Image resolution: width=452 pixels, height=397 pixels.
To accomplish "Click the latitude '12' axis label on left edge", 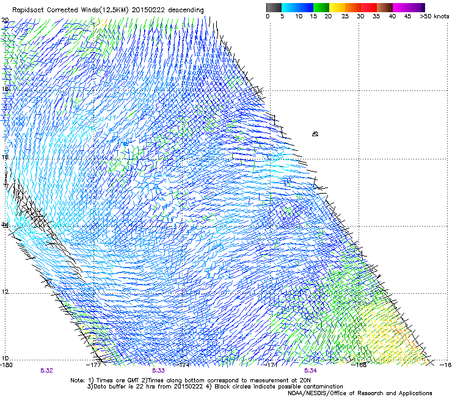I will tap(5, 292).
